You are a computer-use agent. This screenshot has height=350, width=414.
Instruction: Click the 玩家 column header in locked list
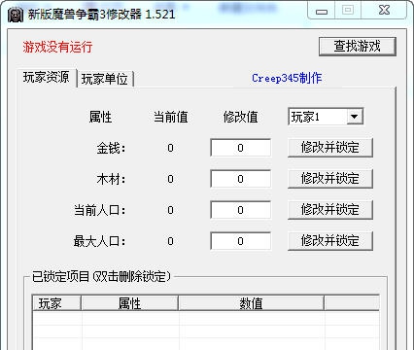[x=56, y=303]
